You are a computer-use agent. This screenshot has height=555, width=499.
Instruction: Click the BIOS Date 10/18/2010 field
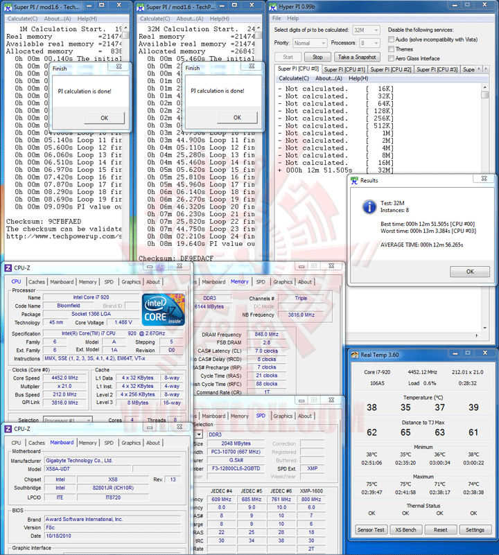click(112, 536)
